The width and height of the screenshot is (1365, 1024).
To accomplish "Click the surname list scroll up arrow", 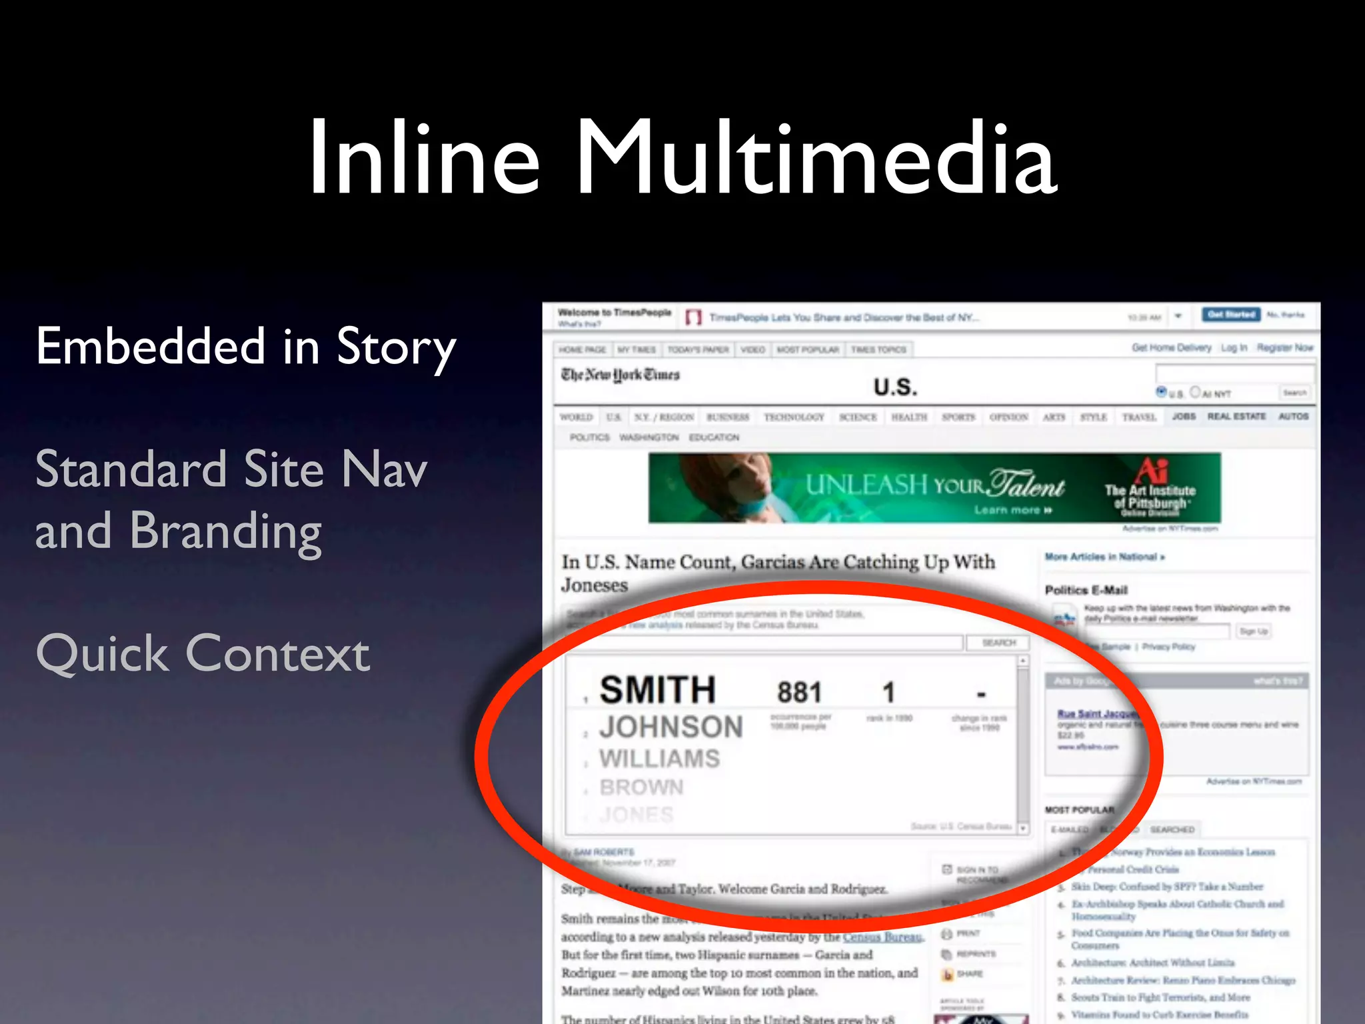I will [x=1023, y=661].
